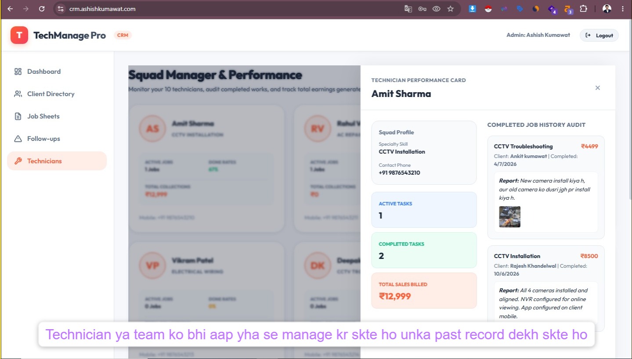The width and height of the screenshot is (632, 359).
Task: Open the saved passwords key icon
Action: point(422,9)
